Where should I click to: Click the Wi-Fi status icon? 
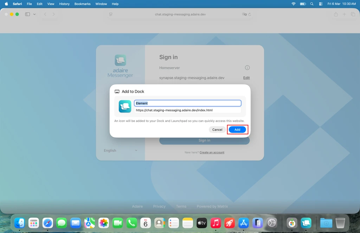tap(294, 4)
